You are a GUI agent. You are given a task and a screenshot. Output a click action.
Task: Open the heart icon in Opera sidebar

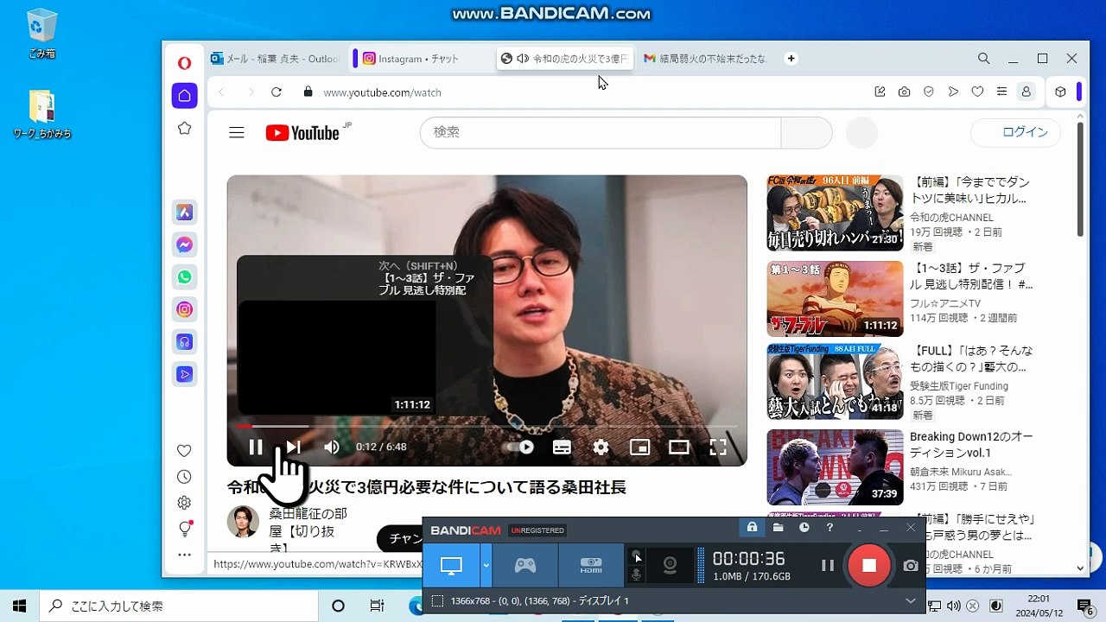pyautogui.click(x=184, y=451)
